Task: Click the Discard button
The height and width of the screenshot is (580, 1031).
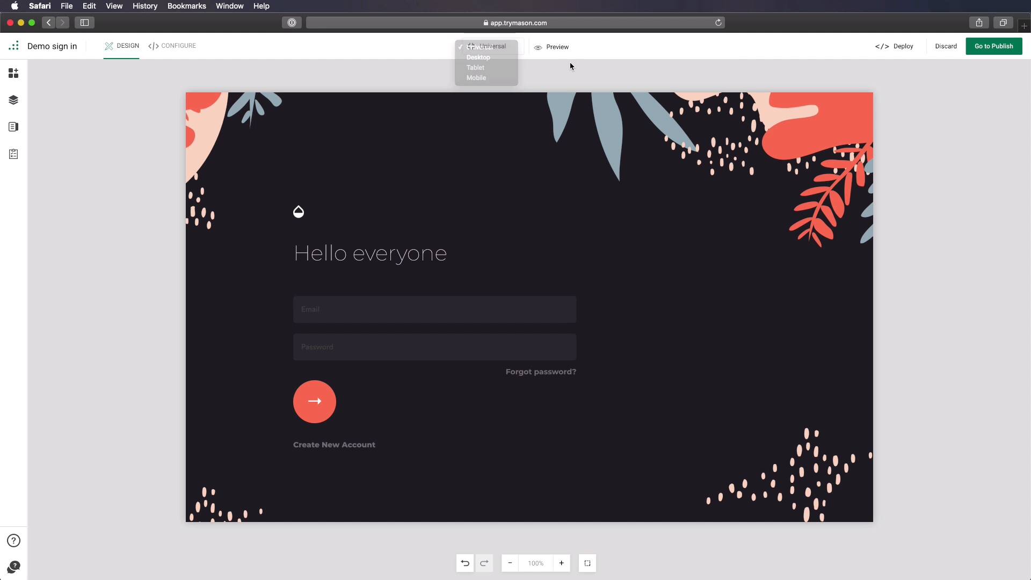Action: click(946, 46)
